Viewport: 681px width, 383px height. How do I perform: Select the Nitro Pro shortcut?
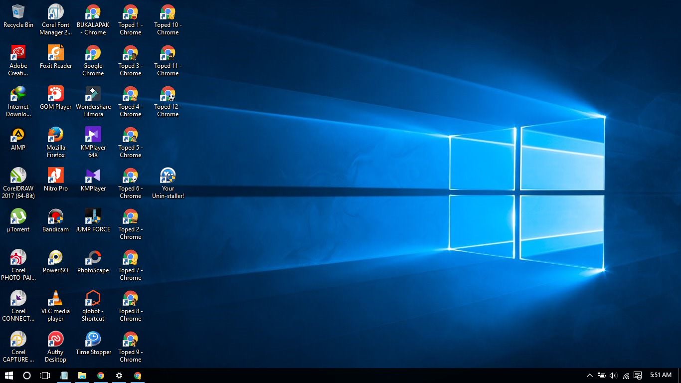click(55, 180)
